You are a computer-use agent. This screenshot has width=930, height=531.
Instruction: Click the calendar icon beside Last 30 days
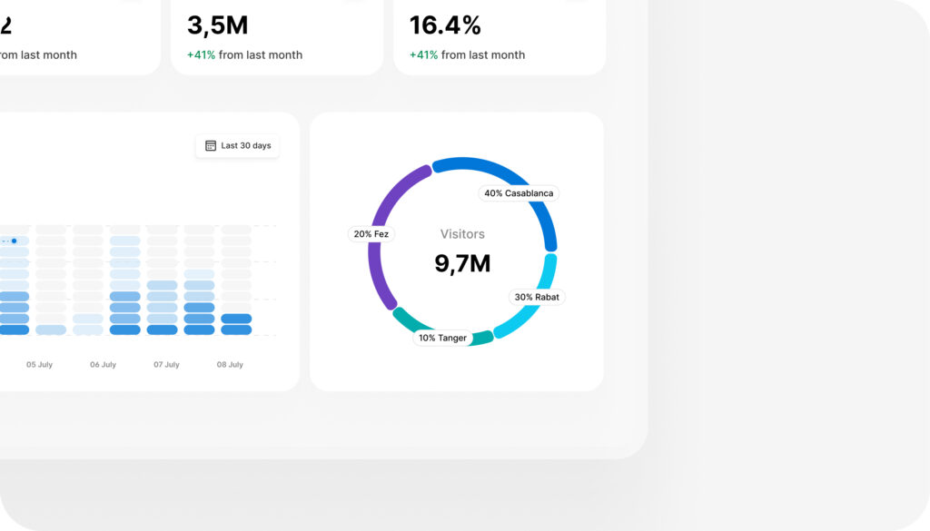pos(211,146)
